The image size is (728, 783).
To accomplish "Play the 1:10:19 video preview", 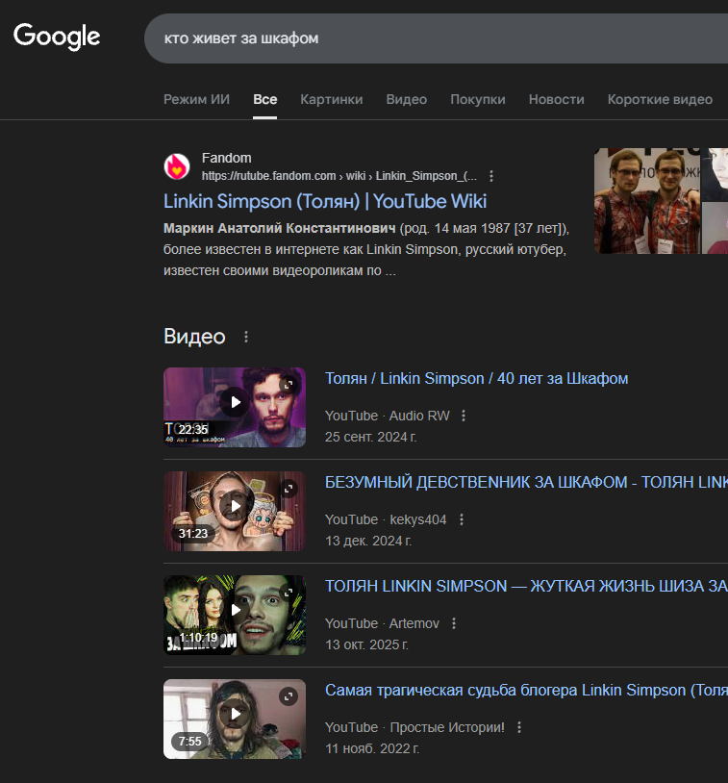I will click(x=235, y=610).
